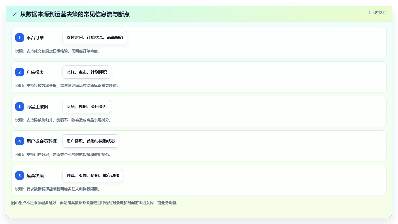Click step badge 3 for 商品主数据

(x=20, y=107)
